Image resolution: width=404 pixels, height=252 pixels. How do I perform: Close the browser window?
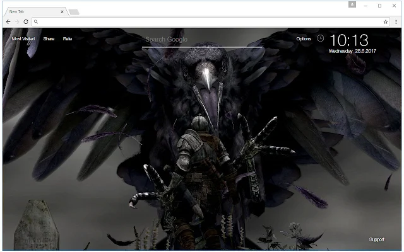pos(394,6)
